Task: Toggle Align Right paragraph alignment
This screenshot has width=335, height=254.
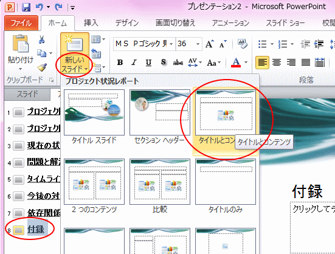Action: click(291, 63)
